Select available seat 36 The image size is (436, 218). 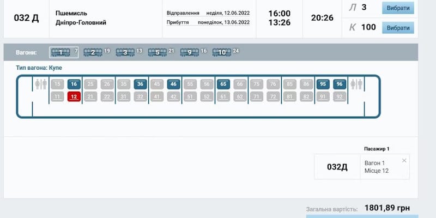pyautogui.click(x=140, y=84)
